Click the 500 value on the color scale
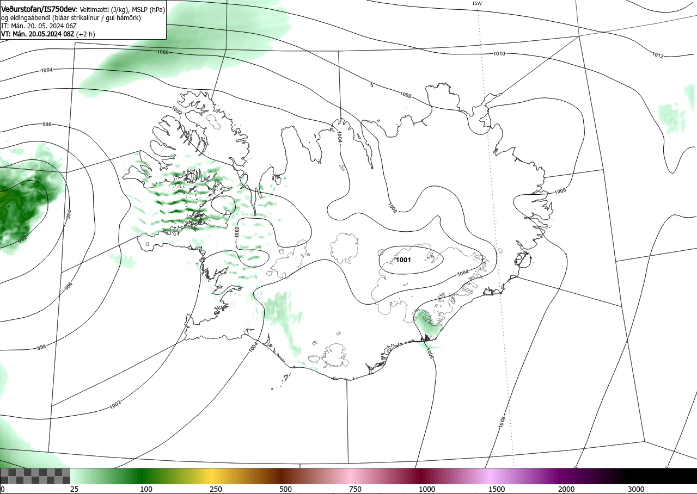This screenshot has height=494, width=697. 285,489
